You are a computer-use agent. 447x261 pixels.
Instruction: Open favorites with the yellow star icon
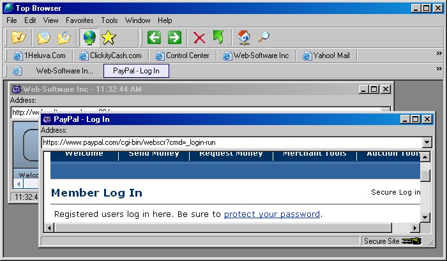(x=109, y=37)
